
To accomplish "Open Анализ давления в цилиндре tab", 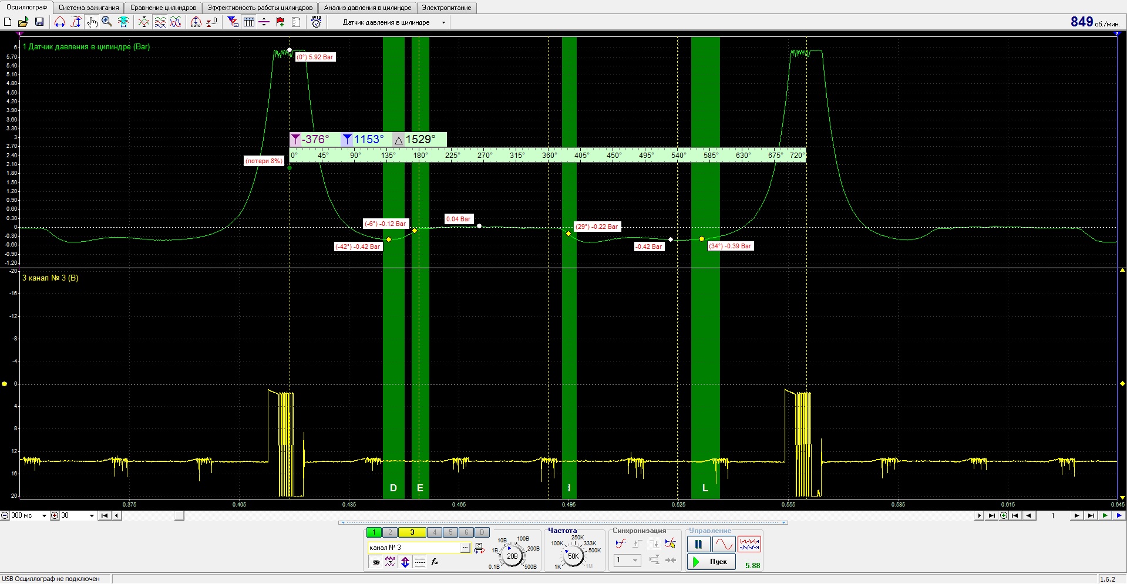I will [x=368, y=8].
